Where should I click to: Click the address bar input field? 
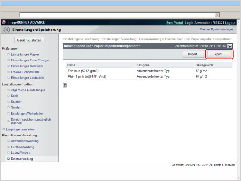(x=117, y=15)
